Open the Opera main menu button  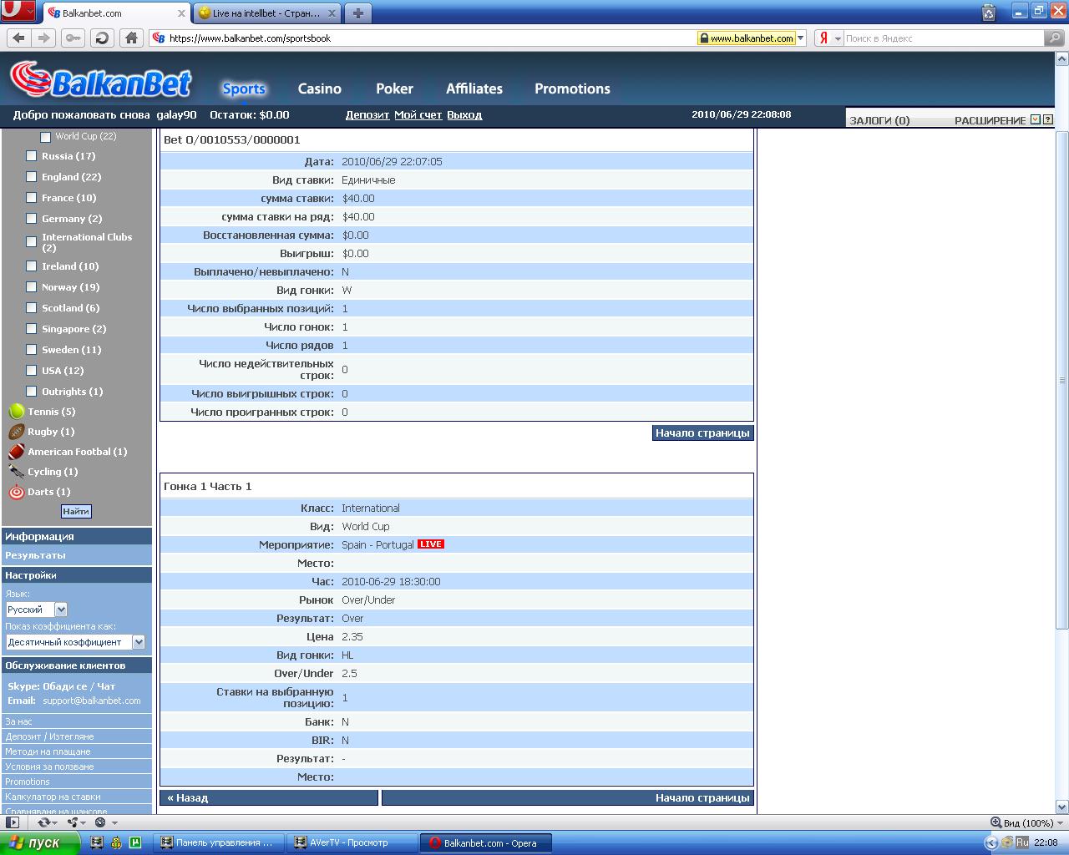click(x=18, y=12)
